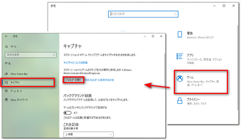Click the 設定の検索 field in back window
Screen dimensions: 241x140
(143, 14)
